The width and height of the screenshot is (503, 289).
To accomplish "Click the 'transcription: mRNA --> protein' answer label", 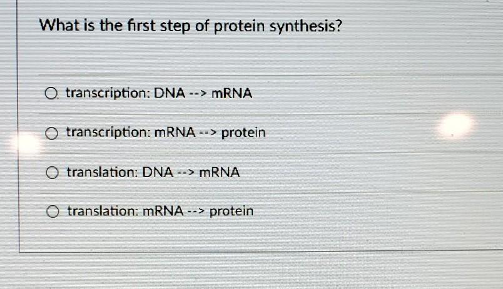I will point(166,133).
